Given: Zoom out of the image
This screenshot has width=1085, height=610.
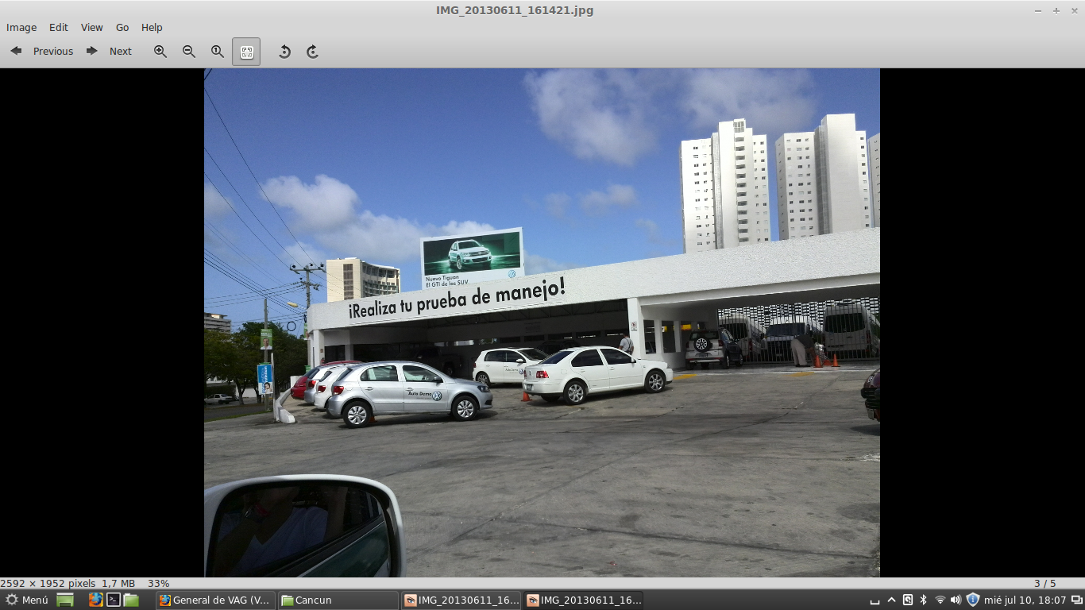Looking at the screenshot, I should (189, 52).
